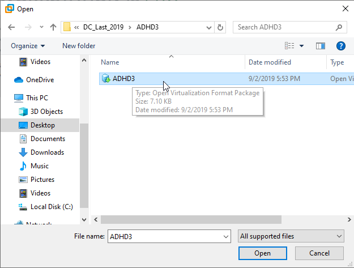Click the change view layout icon
This screenshot has width=354, height=268.
pos(289,46)
